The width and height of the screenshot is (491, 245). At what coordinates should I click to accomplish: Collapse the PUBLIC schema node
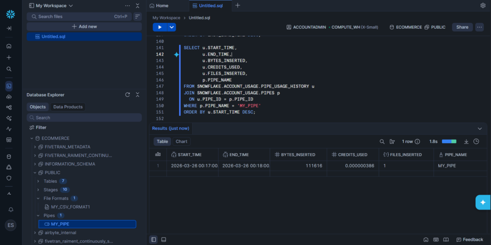click(x=35, y=172)
